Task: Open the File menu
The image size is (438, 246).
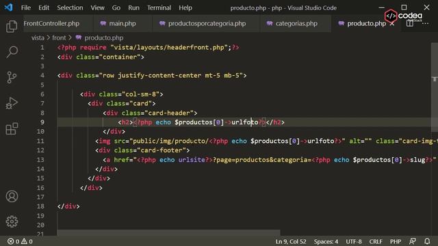Action: [26, 8]
